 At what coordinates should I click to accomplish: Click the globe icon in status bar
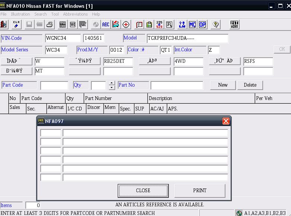(239, 213)
